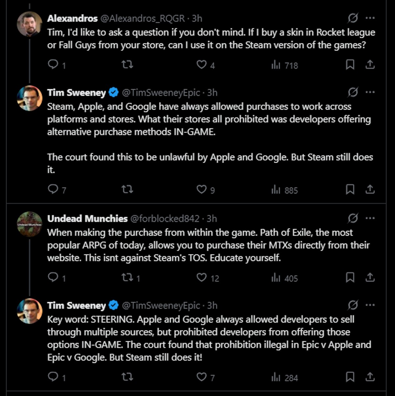Bookmark Alexandros's tweet
This screenshot has height=396, width=395.
coord(350,64)
